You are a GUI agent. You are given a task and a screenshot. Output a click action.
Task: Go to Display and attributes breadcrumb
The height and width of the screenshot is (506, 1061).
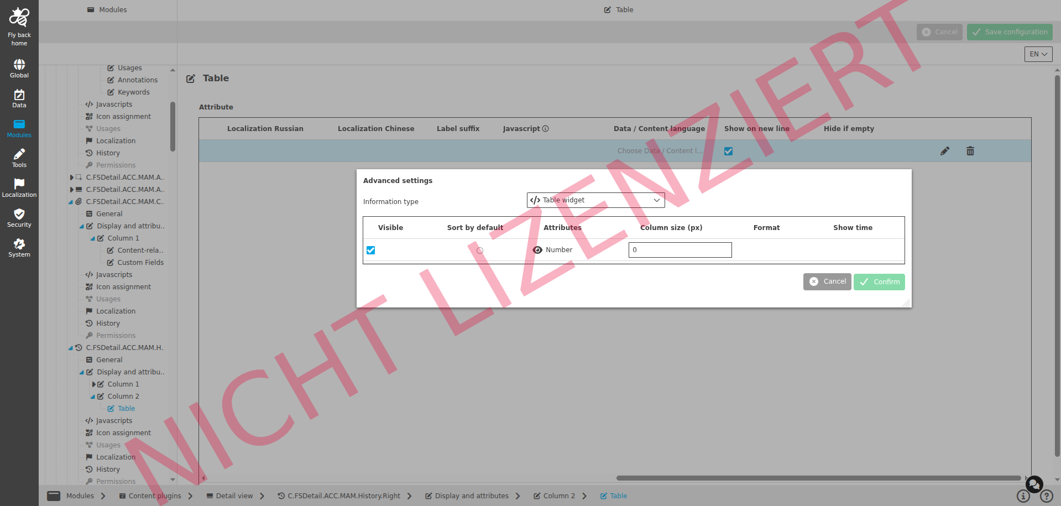(x=467, y=496)
